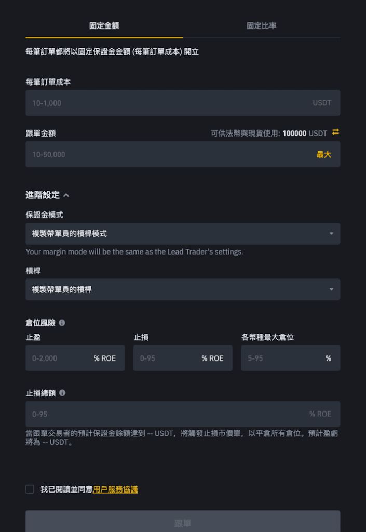Focus the 每筆訂單成本 input field
Image resolution: width=366 pixels, height=532 pixels.
point(166,103)
